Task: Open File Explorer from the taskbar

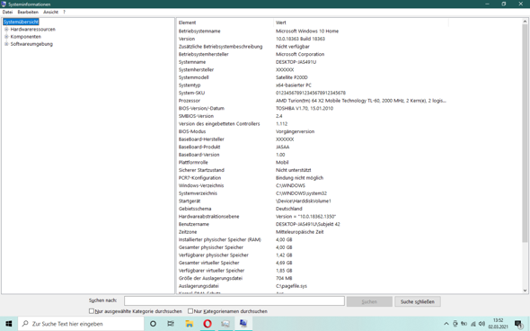Action: 190,324
